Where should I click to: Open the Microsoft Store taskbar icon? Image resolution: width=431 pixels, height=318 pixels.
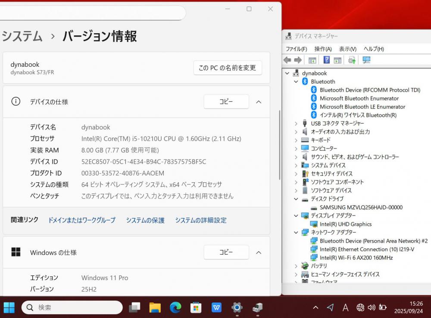pos(196,307)
